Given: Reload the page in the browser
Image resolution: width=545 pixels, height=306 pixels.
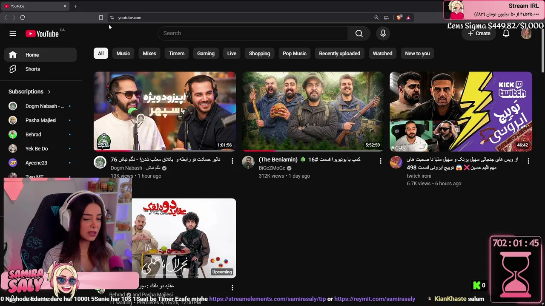Looking at the screenshot, I should (x=23, y=17).
